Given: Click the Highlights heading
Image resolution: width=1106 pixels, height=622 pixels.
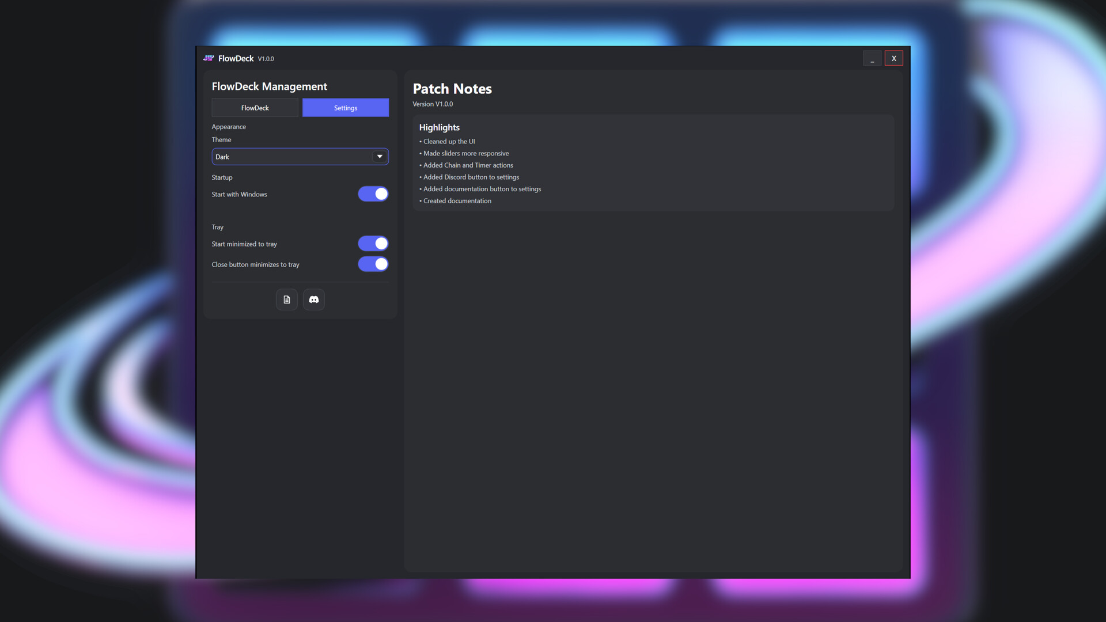Looking at the screenshot, I should pos(439,127).
